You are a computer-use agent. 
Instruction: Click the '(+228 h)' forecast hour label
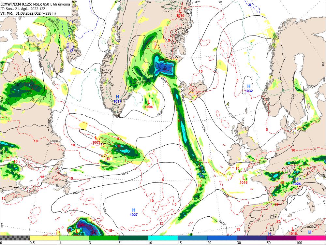[49, 13]
